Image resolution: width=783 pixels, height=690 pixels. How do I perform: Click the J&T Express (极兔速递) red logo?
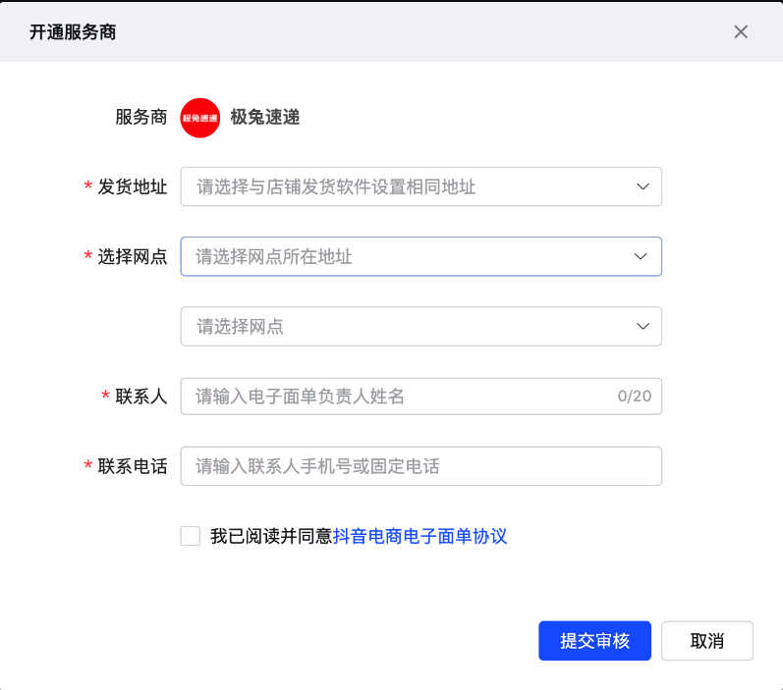(199, 118)
